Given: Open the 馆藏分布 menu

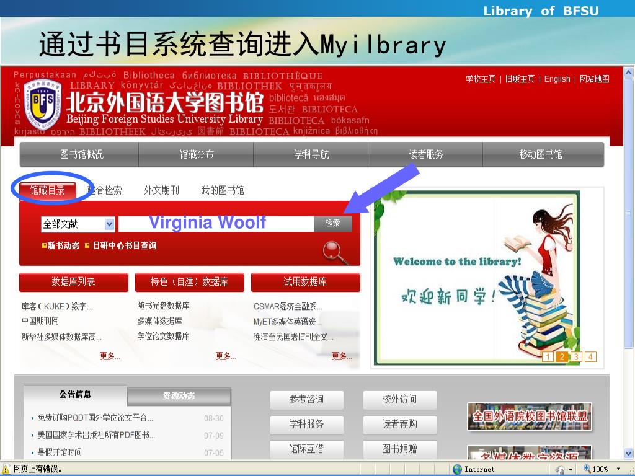Looking at the screenshot, I should [x=197, y=154].
